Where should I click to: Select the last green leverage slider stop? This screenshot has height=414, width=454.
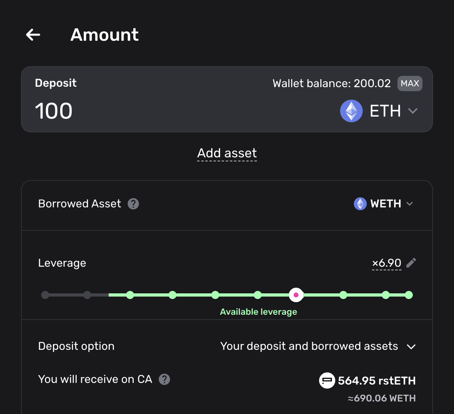pyautogui.click(x=409, y=295)
